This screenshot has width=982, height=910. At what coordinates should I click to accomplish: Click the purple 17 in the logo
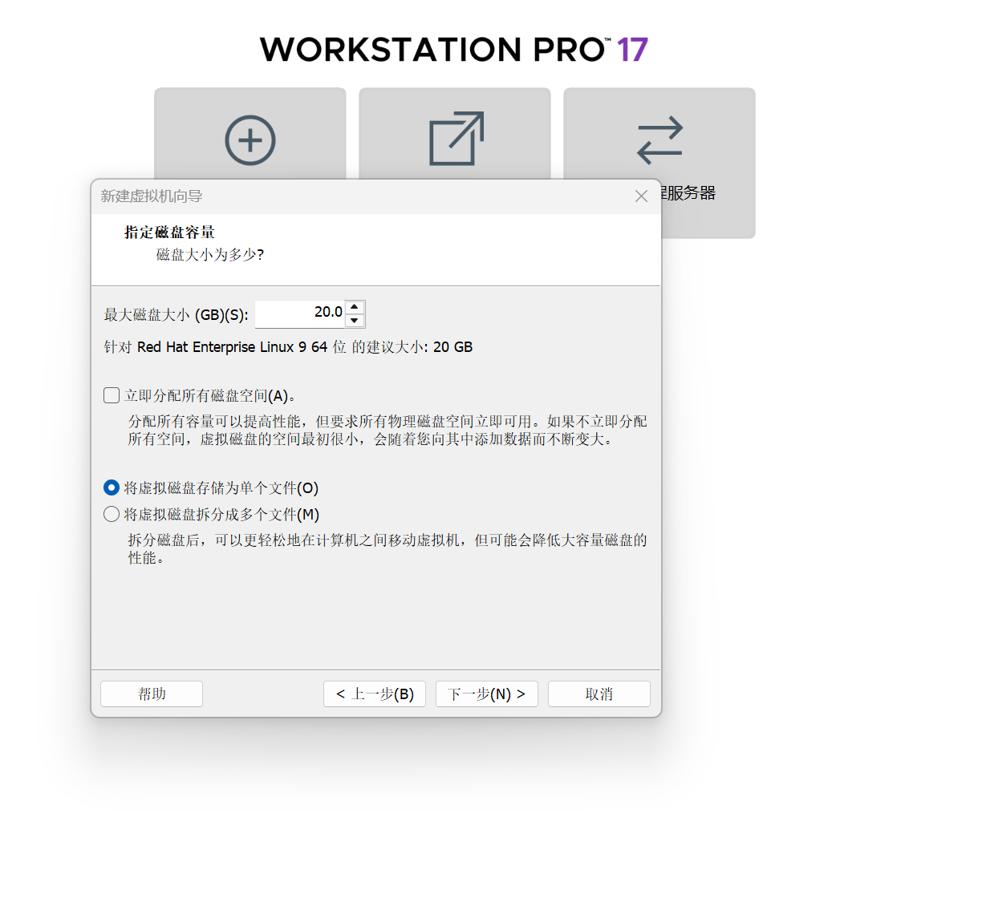(633, 49)
